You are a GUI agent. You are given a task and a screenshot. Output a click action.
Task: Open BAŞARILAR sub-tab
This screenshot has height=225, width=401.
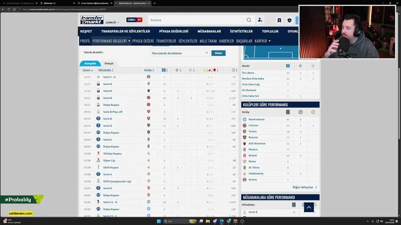tap(244, 41)
